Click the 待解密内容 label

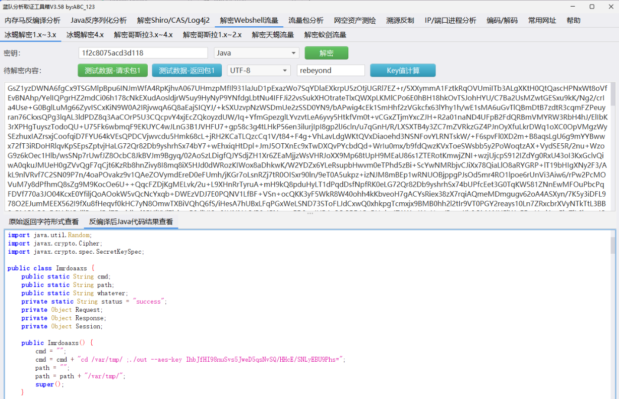pyautogui.click(x=22, y=71)
